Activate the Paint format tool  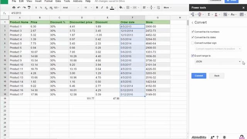pos(29,8)
